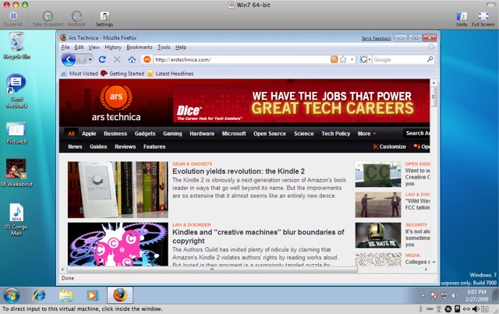Click the Dice tech careers banner

point(301,103)
